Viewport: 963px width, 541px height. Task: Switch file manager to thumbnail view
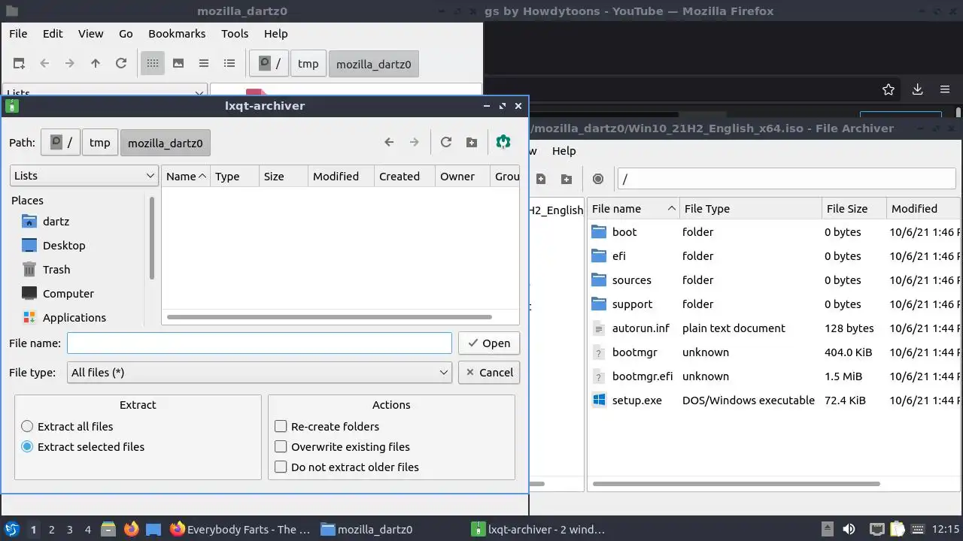(x=178, y=63)
